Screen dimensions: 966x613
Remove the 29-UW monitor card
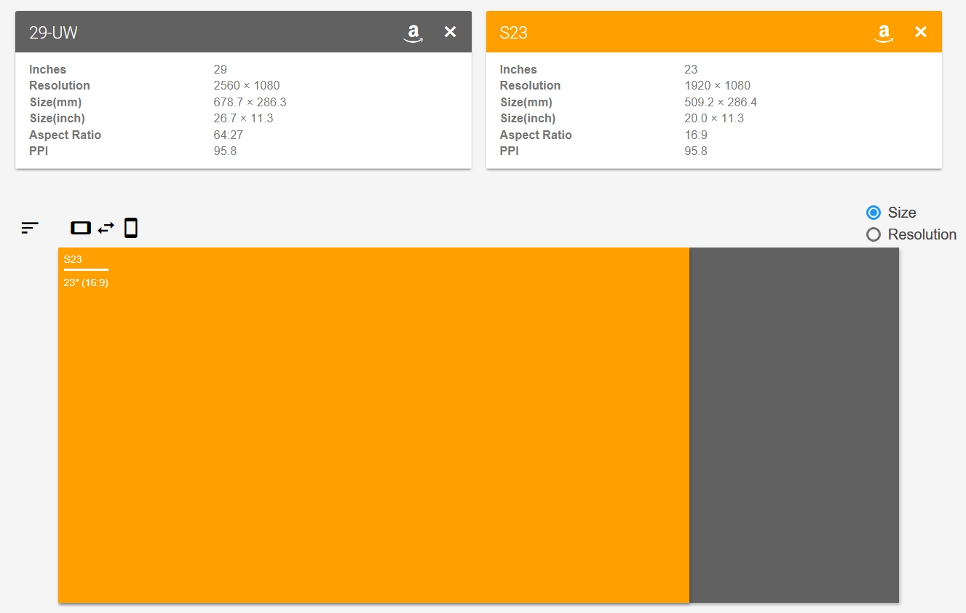(451, 32)
